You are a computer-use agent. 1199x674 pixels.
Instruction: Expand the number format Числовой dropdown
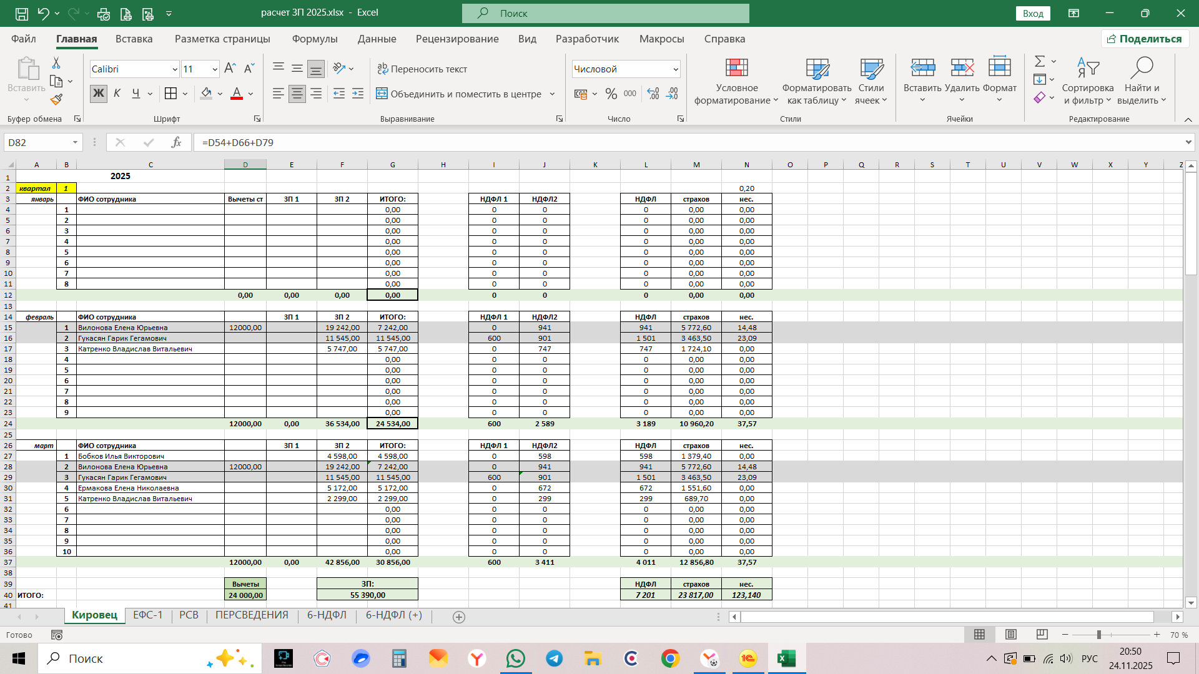[x=675, y=69]
